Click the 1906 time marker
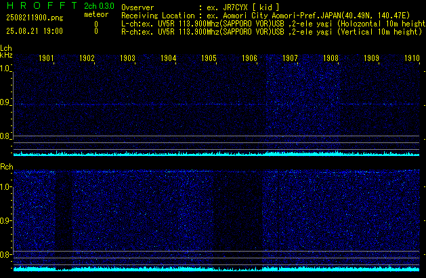 (x=249, y=58)
